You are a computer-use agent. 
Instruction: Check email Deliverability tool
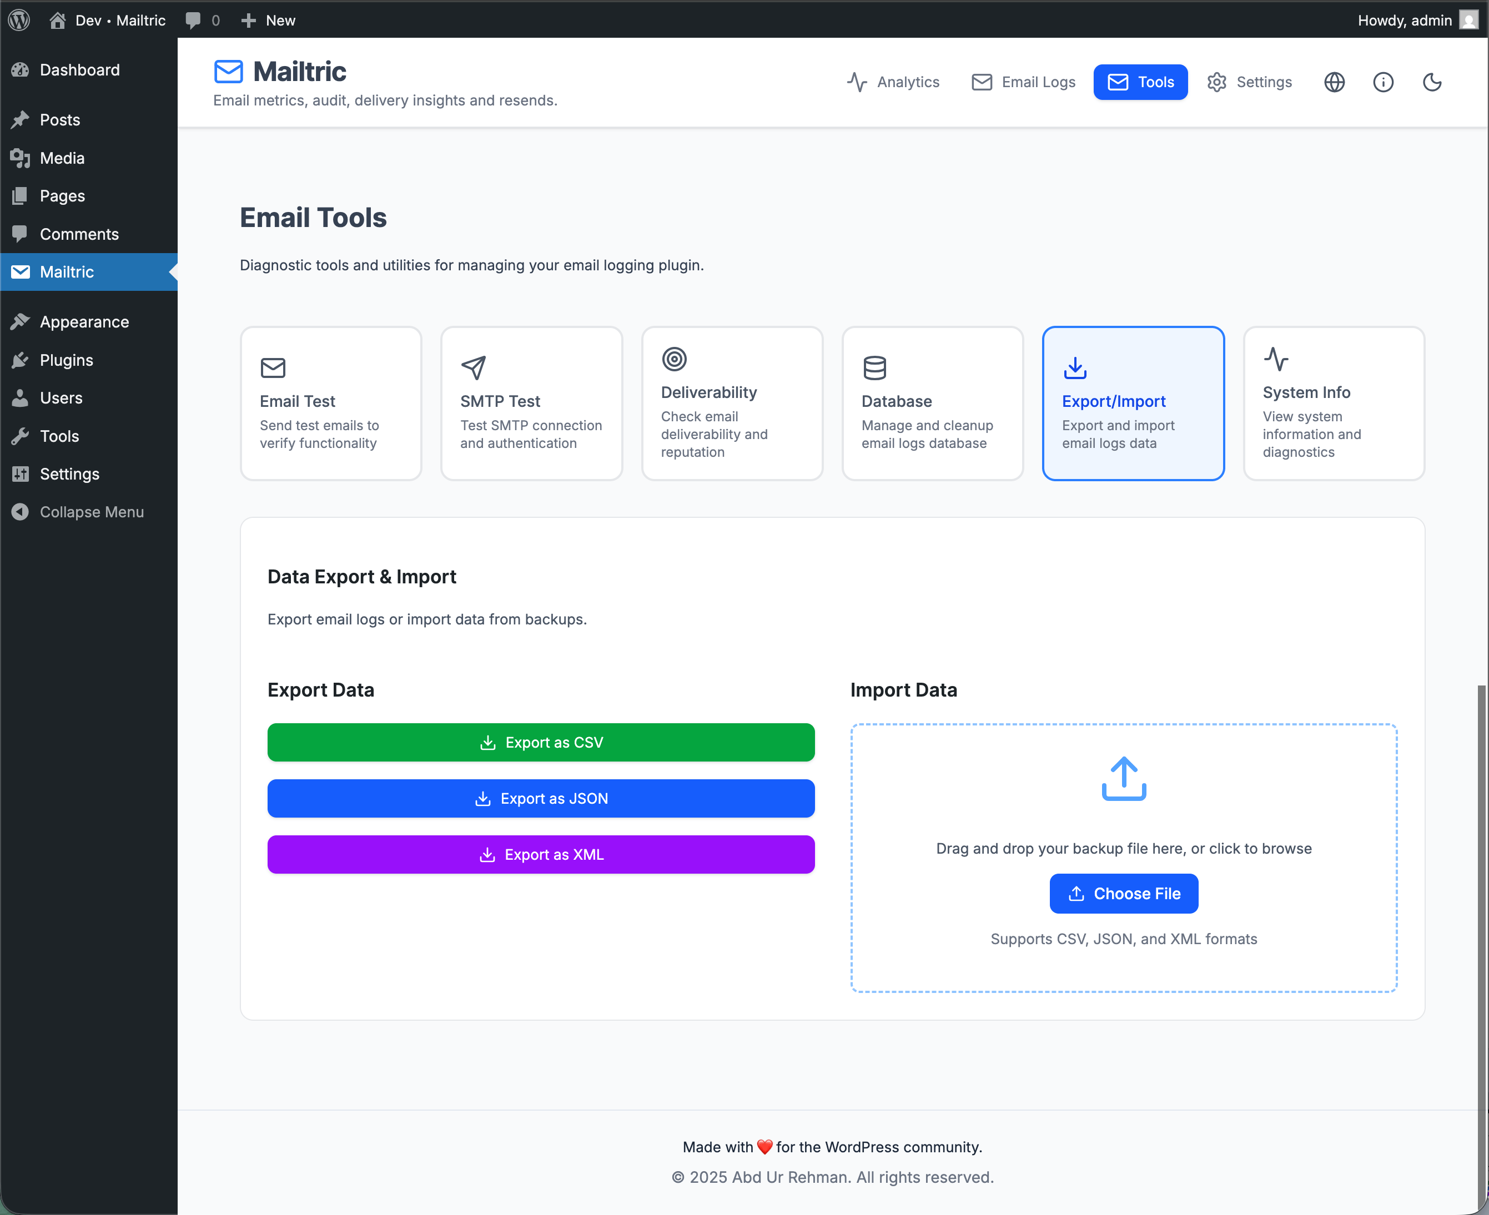[x=732, y=404]
